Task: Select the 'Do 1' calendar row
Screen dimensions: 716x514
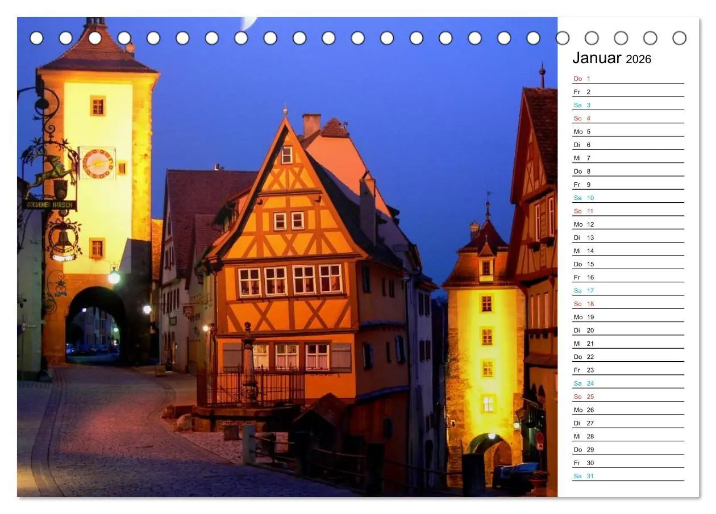Action: pyautogui.click(x=628, y=78)
